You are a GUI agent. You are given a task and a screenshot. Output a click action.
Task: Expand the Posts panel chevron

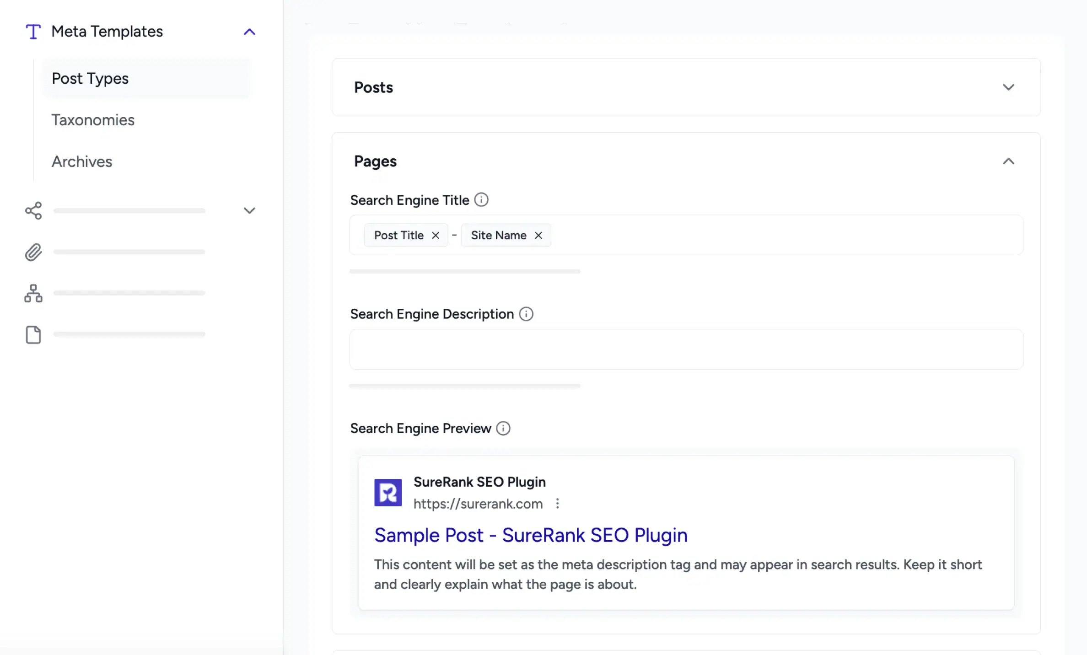pyautogui.click(x=1008, y=87)
